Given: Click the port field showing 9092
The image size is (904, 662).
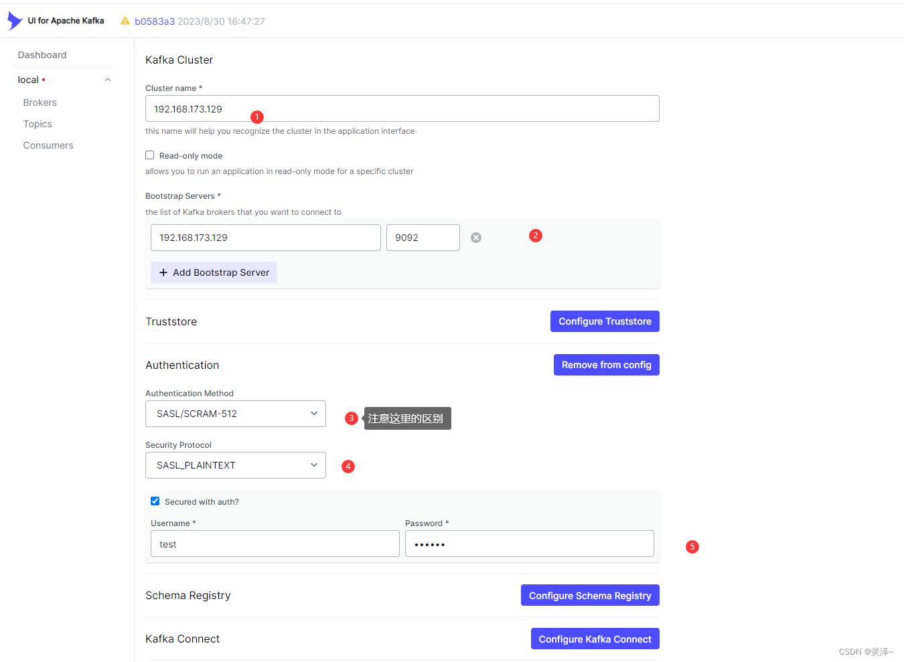Looking at the screenshot, I should coord(423,238).
